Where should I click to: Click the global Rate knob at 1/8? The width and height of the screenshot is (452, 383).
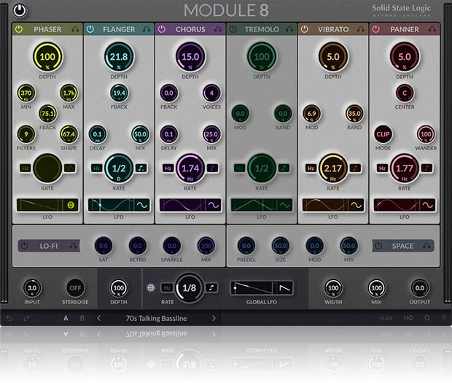point(190,287)
